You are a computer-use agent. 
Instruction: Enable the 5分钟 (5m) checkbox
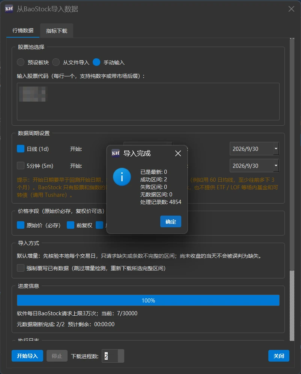pos(21,166)
